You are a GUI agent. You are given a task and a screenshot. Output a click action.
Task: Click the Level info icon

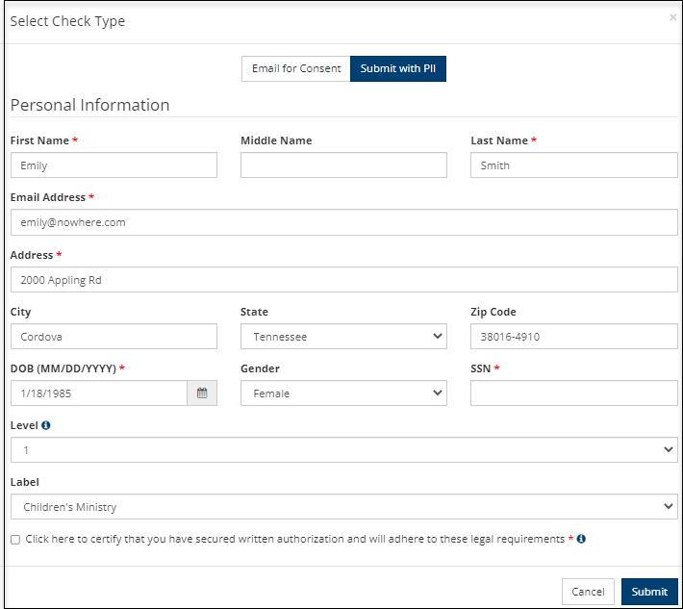46,425
